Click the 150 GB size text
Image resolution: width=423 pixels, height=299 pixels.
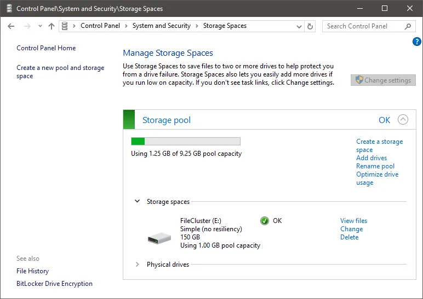click(x=190, y=237)
